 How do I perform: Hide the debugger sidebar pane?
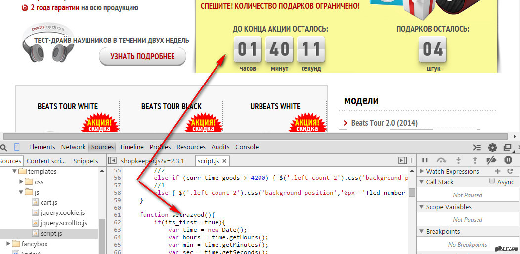coord(402,160)
